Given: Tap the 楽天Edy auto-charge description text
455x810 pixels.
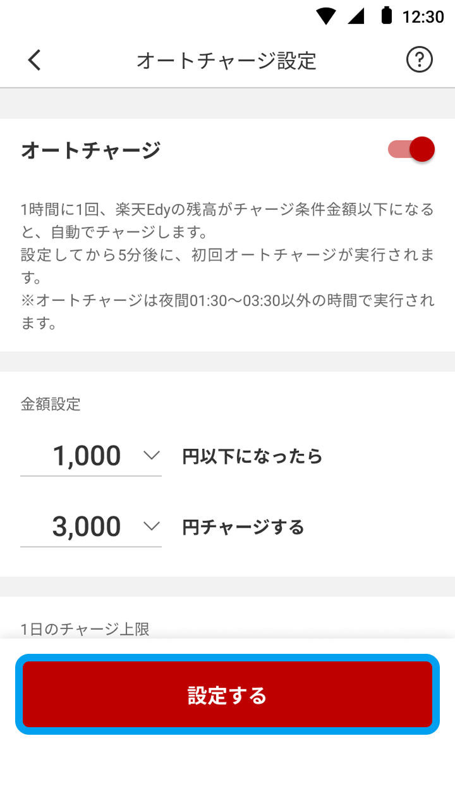Looking at the screenshot, I should coord(227,218).
